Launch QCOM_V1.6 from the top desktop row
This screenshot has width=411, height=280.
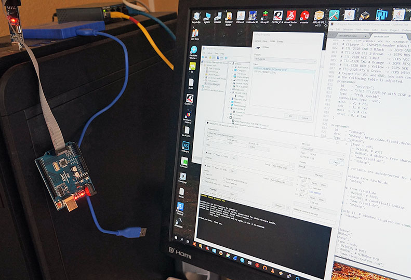click(277, 17)
